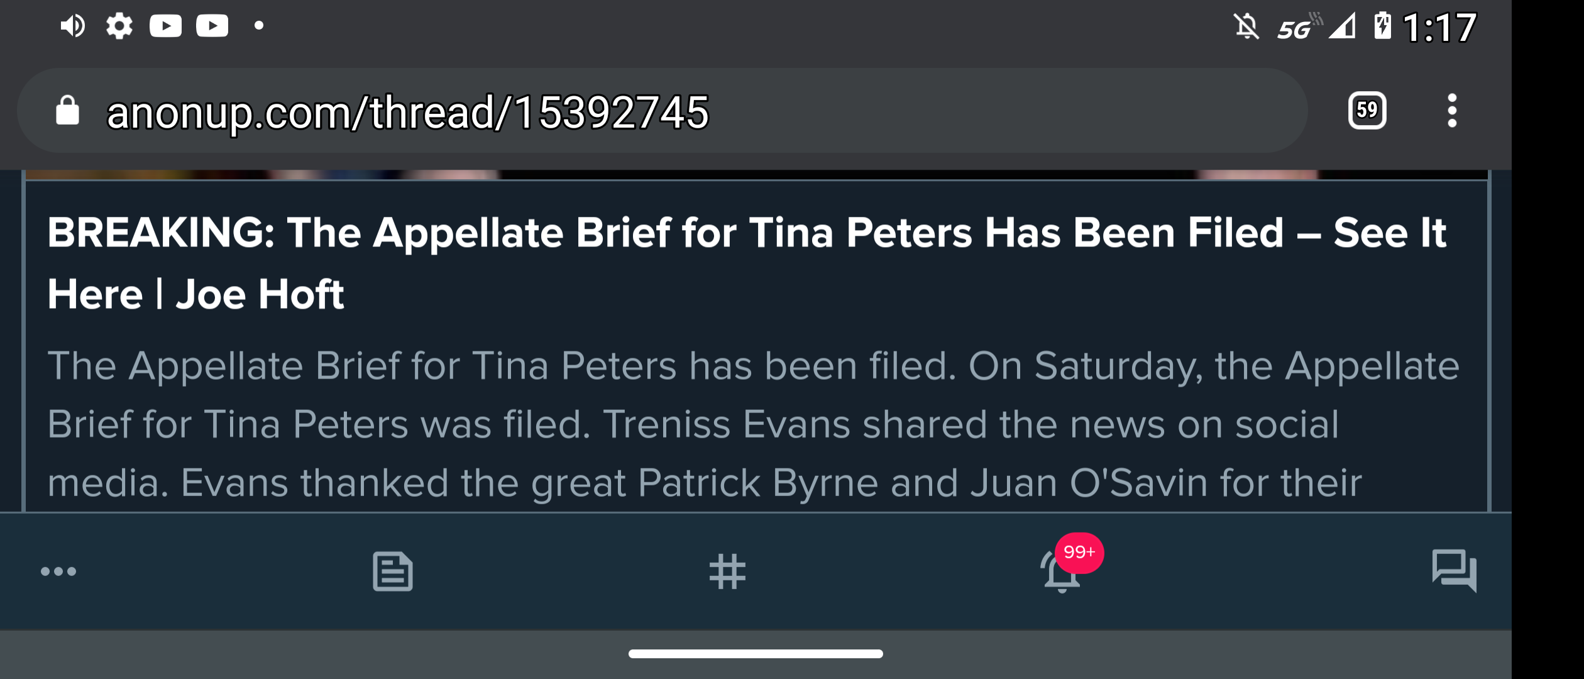Tap the volume speaker status icon
The image size is (1584, 679).
73,26
